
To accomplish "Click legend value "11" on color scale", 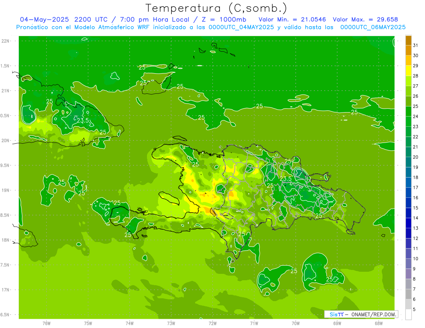I will tap(416, 248).
